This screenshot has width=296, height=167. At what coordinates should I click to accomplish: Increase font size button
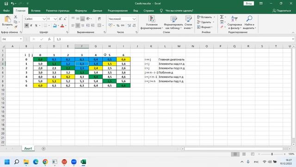[60, 19]
